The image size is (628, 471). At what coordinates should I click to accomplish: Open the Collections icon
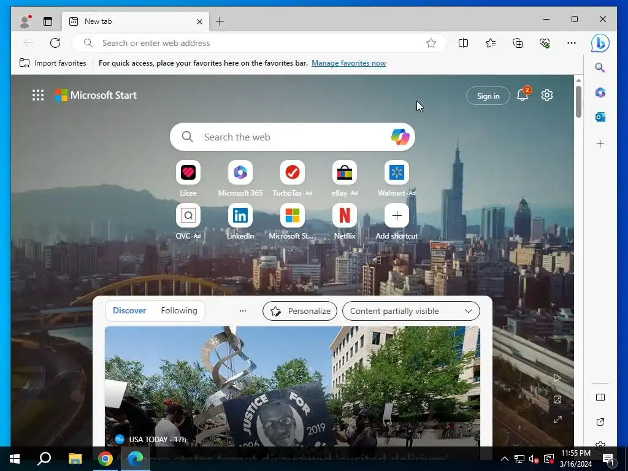coord(518,43)
